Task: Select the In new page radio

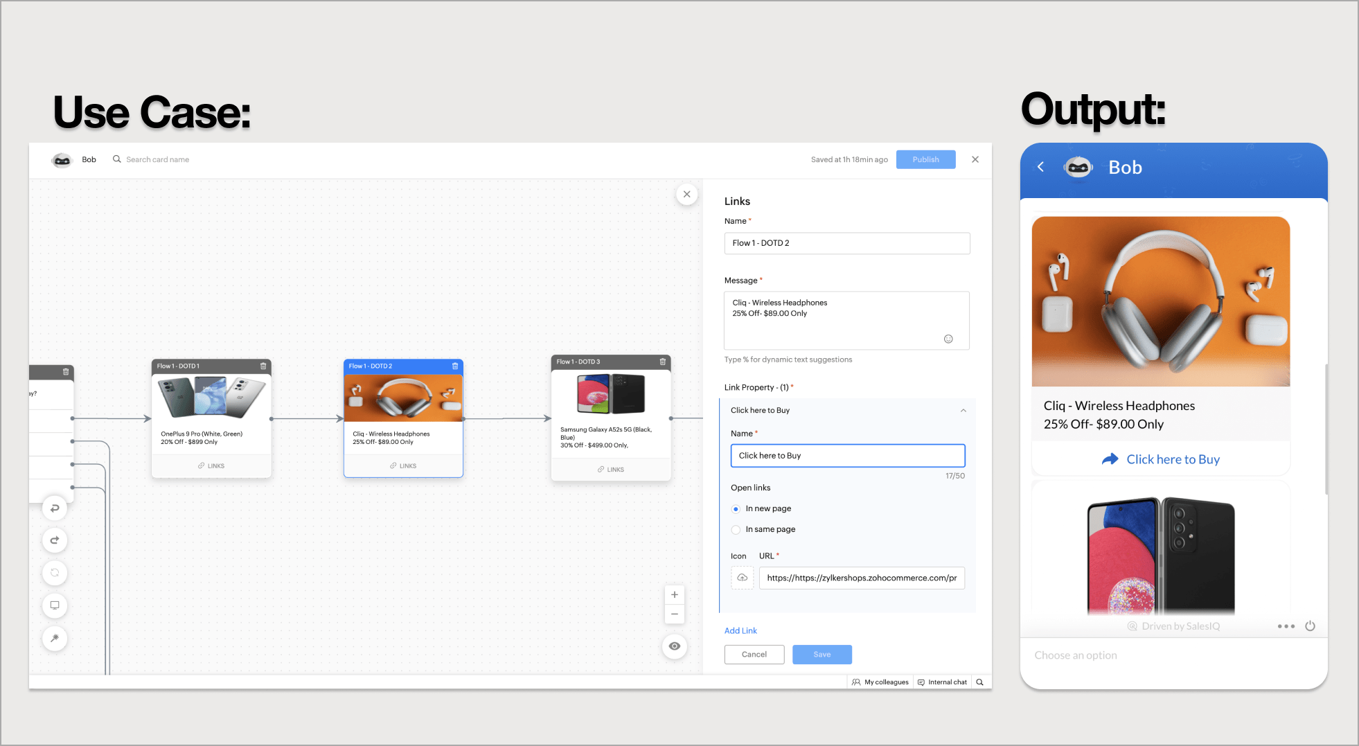Action: click(736, 509)
